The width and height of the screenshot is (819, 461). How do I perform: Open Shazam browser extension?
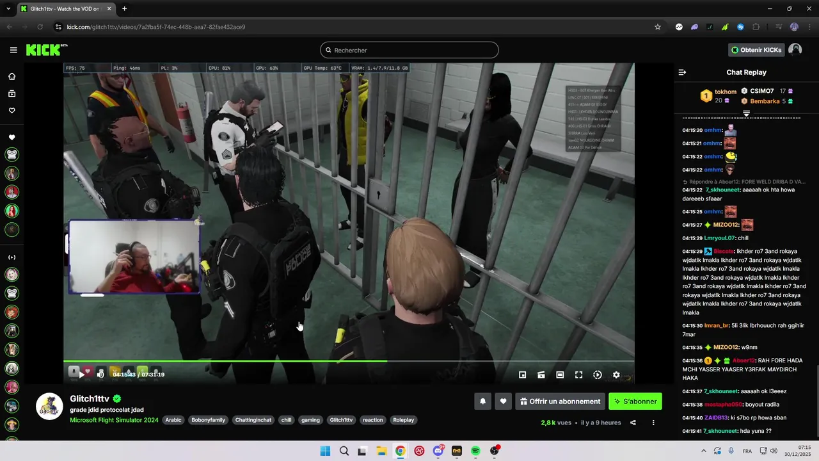740,27
